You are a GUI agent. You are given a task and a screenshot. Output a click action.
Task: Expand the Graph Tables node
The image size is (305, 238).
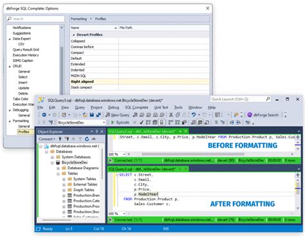64,190
